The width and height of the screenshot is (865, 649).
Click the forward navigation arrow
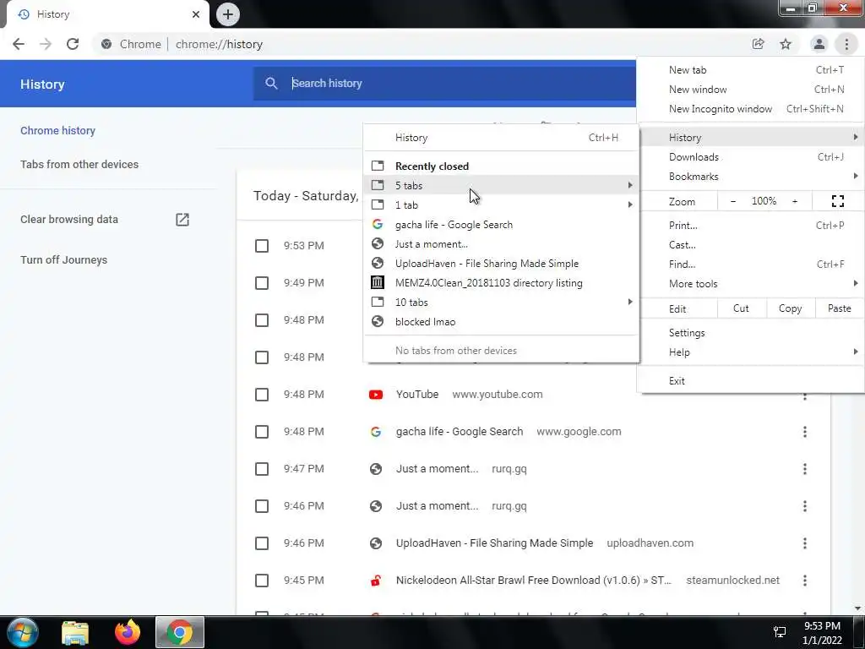point(46,44)
